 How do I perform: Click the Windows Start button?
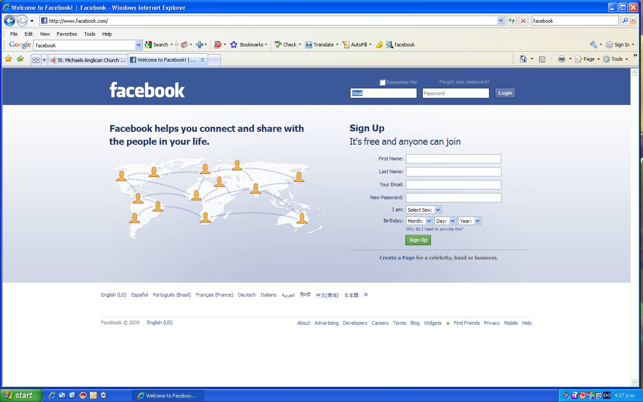pyautogui.click(x=21, y=395)
